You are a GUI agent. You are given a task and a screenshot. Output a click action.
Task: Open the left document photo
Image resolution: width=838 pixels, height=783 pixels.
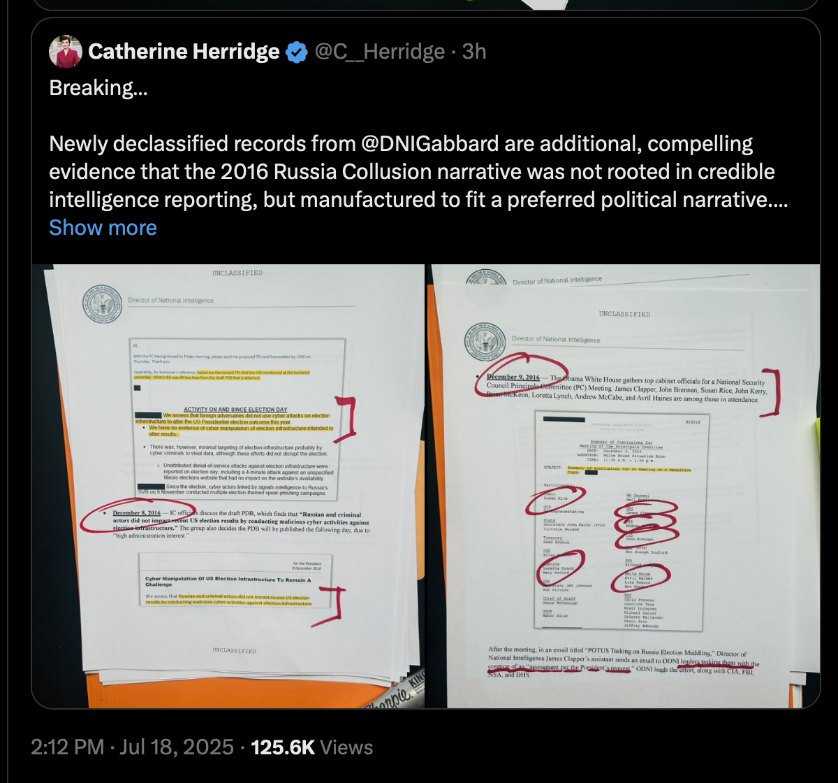point(231,486)
